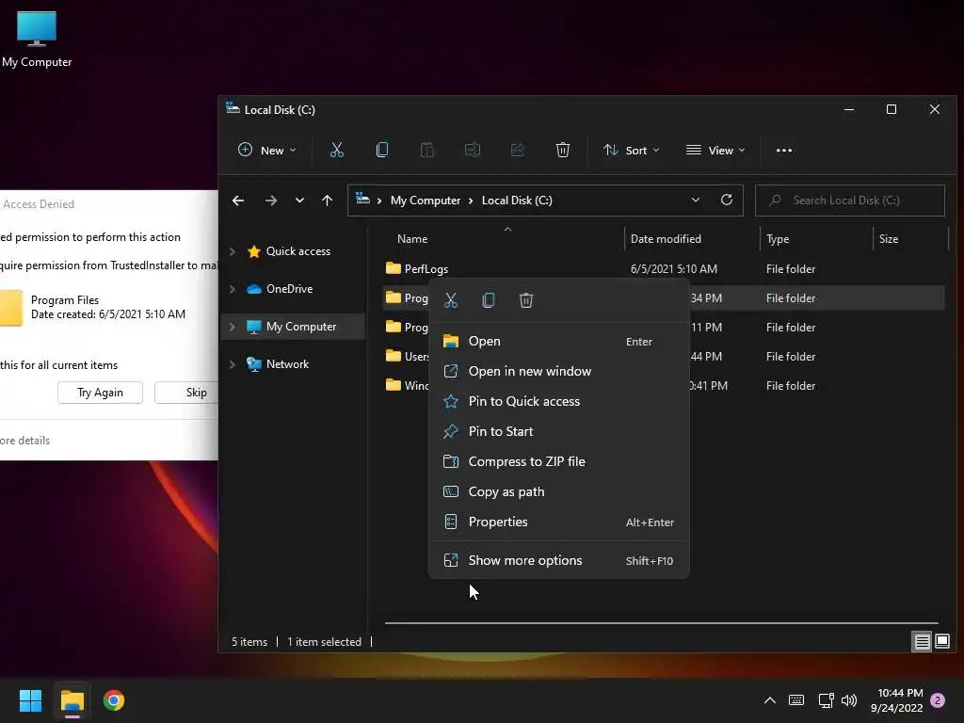This screenshot has height=723, width=964.
Task: Sort by the Size column header
Action: point(889,239)
